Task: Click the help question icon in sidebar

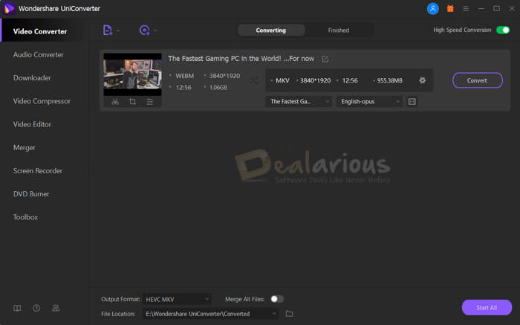Action: [36, 308]
